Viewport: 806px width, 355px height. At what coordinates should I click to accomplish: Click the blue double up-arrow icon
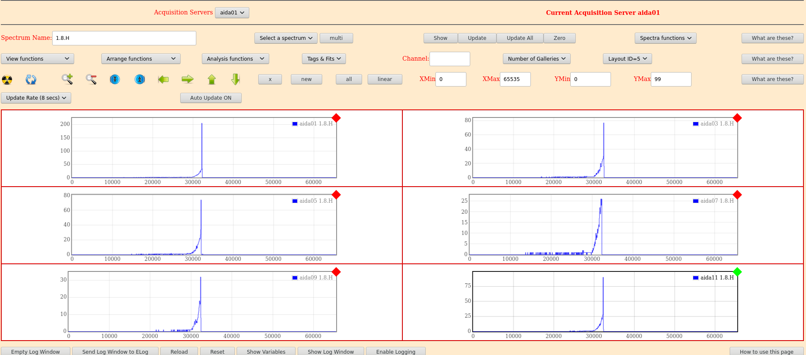click(139, 79)
